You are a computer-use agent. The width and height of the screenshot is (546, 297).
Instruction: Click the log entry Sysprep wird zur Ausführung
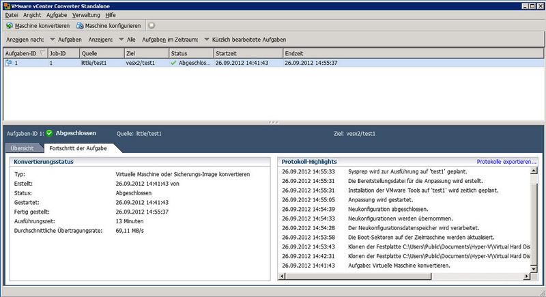pos(407,171)
